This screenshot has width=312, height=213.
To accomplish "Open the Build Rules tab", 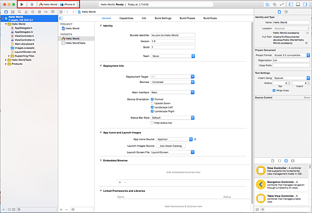I will tap(210, 18).
